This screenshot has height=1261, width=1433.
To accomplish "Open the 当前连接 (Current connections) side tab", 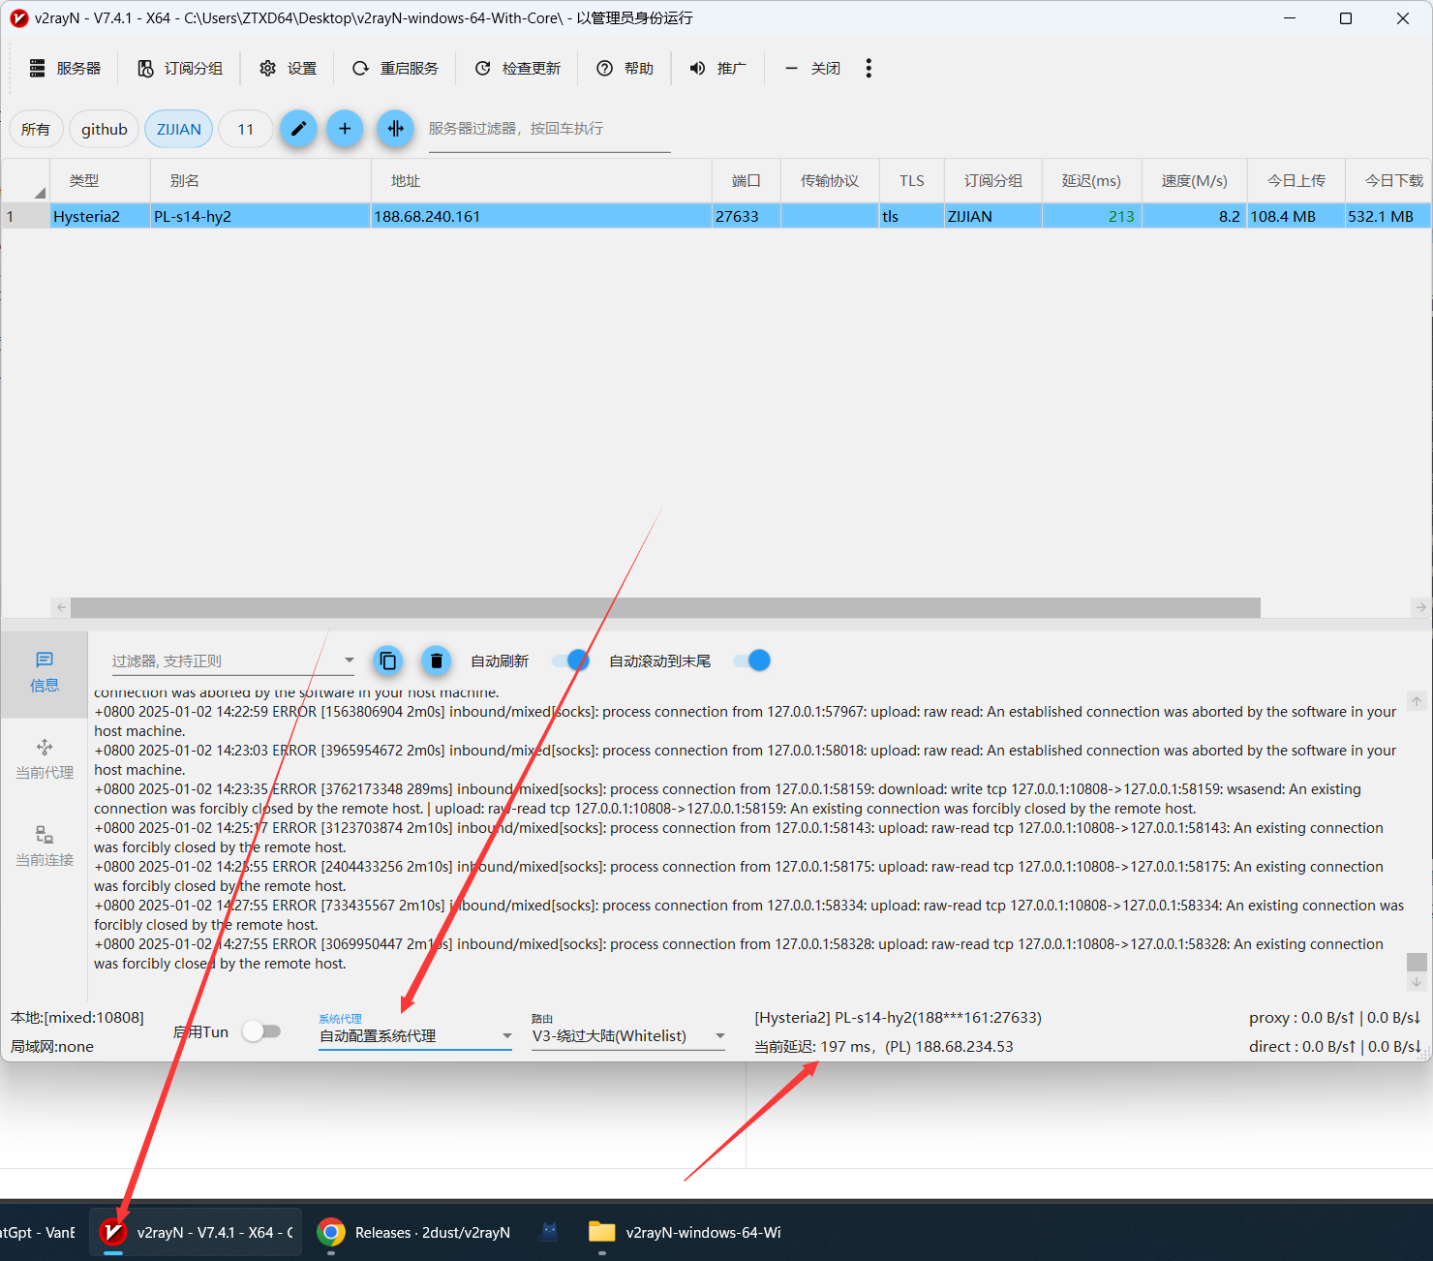I will (x=45, y=846).
